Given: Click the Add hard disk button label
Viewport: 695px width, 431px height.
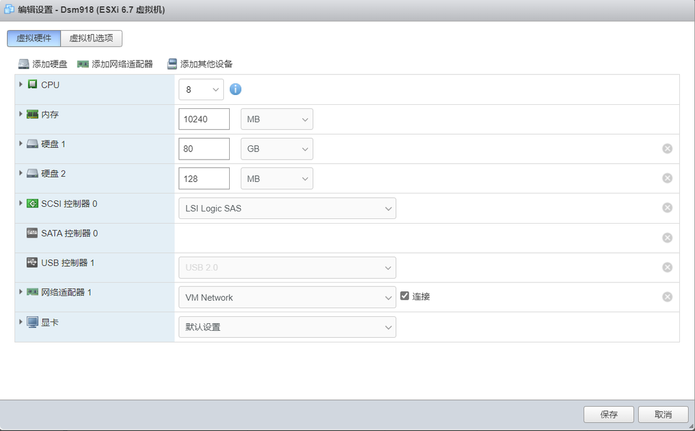Looking at the screenshot, I should (x=50, y=64).
